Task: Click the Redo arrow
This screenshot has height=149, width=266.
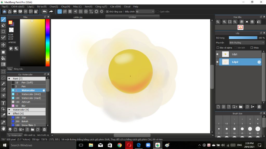Action: [x=51, y=11]
